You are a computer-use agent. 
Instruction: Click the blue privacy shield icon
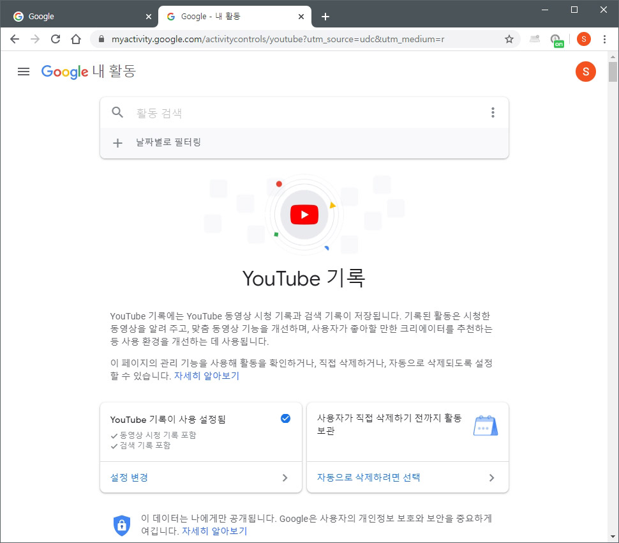click(x=121, y=524)
